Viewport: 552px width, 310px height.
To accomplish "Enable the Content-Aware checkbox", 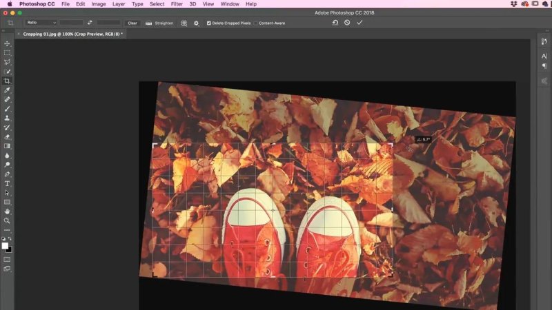I will [256, 23].
